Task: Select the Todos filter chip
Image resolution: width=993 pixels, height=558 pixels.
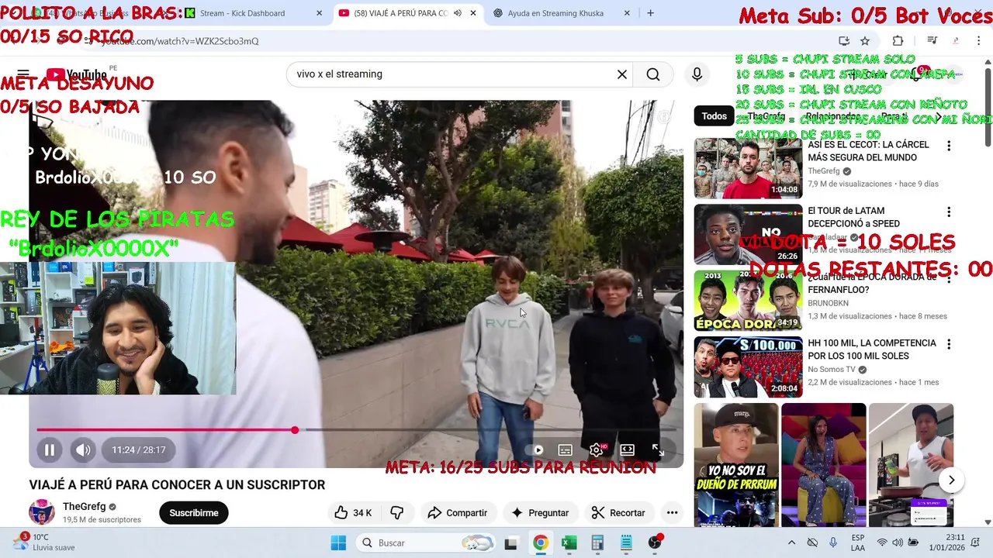Action: click(714, 116)
